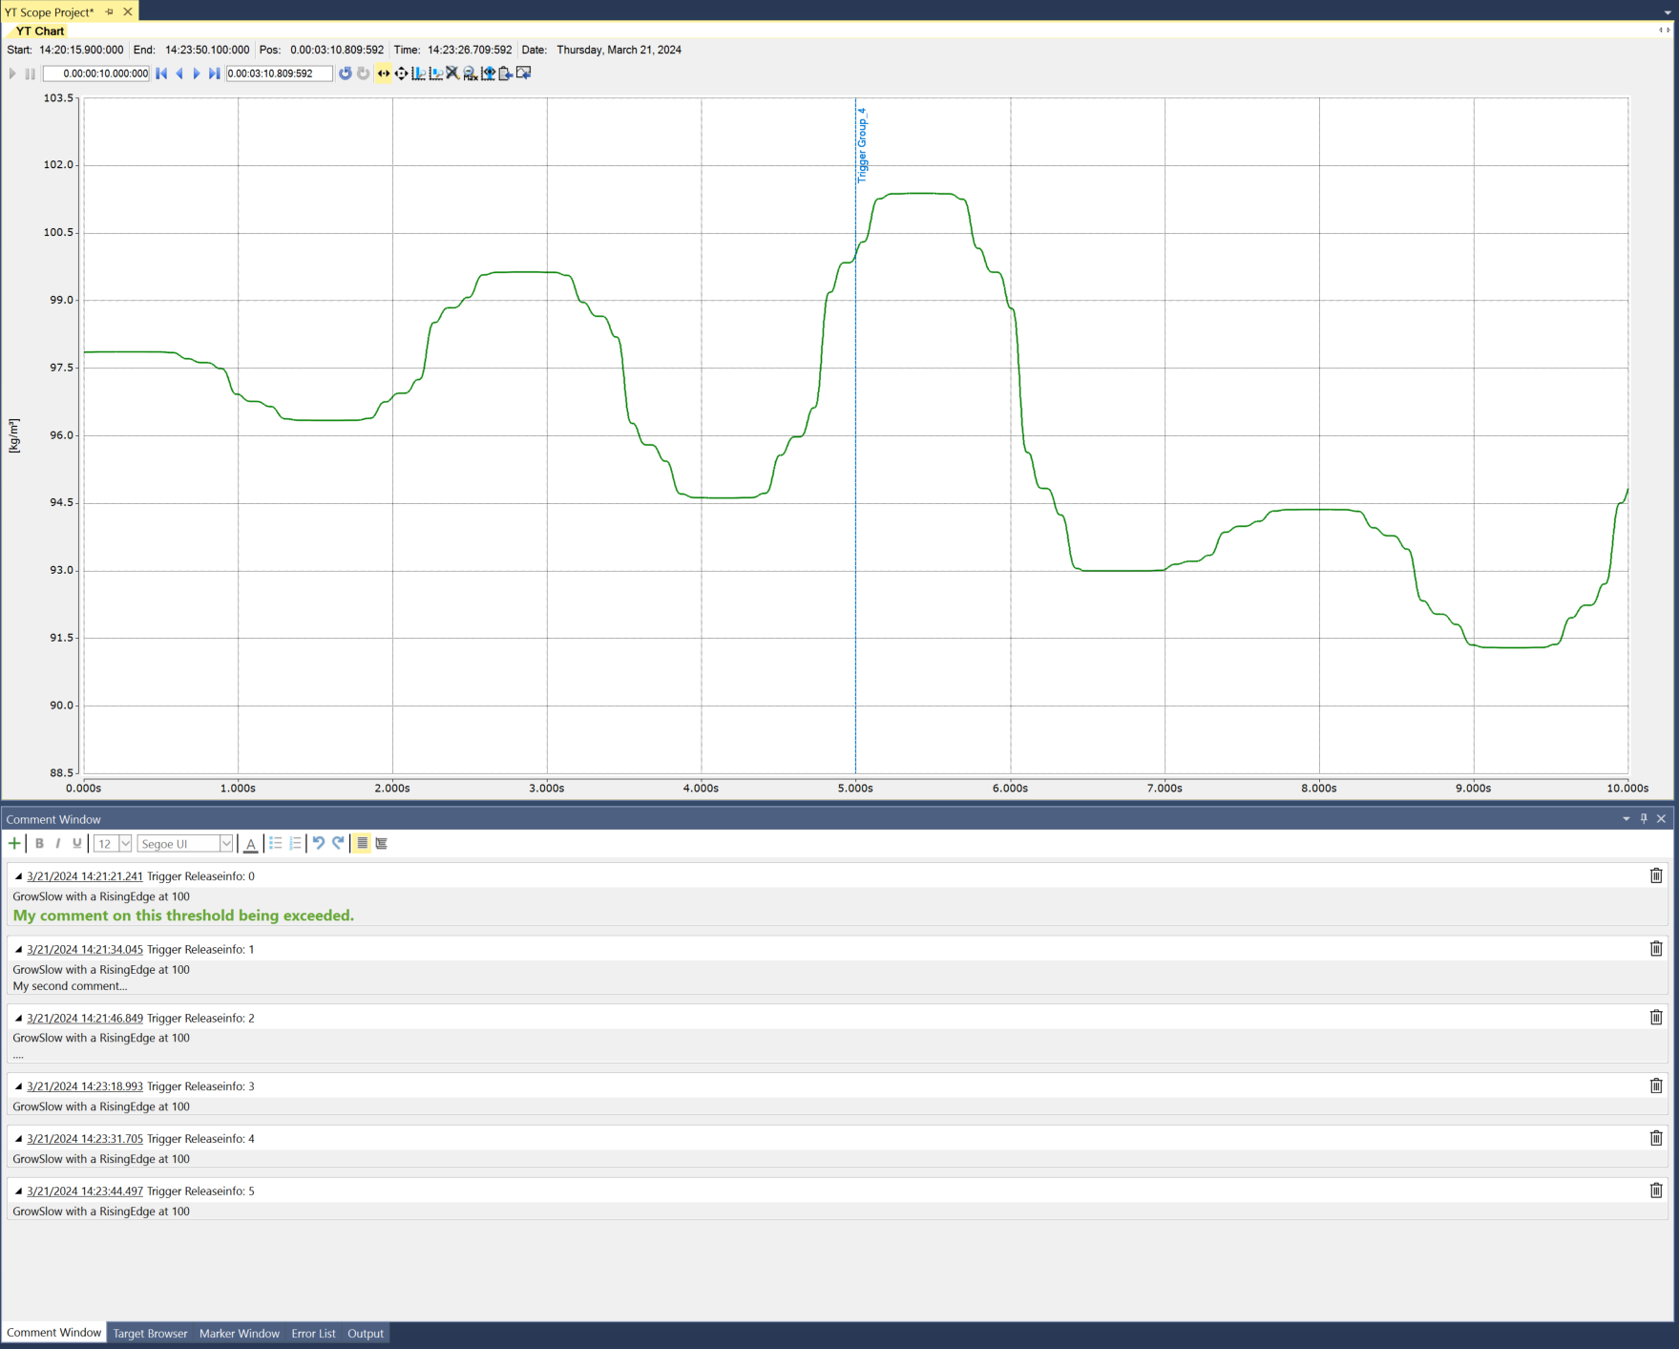Collapse the Trigger Releaseinfo: 5 comment

tap(18, 1191)
